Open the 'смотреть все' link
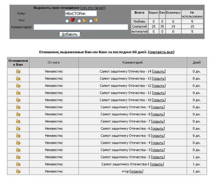The height and width of the screenshot is (179, 215). [x=161, y=52]
